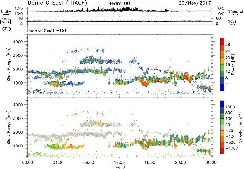
Task: Click the '16:00' time tick label
Action: (x=150, y=163)
